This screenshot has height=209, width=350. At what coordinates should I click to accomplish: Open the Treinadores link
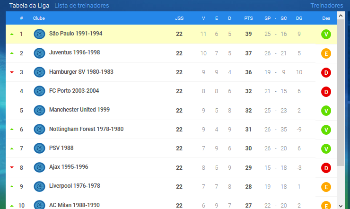tap(327, 6)
